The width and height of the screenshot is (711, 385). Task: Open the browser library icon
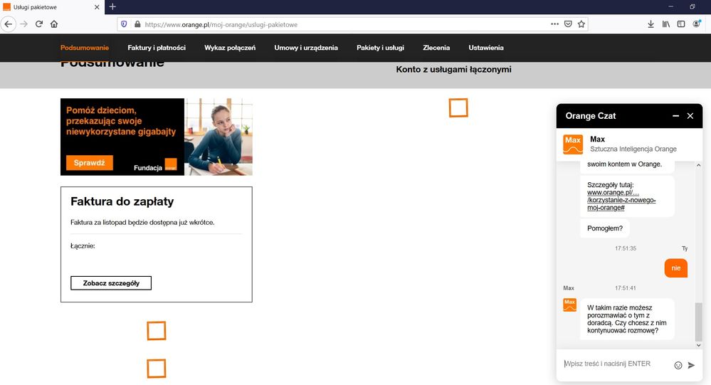point(665,24)
